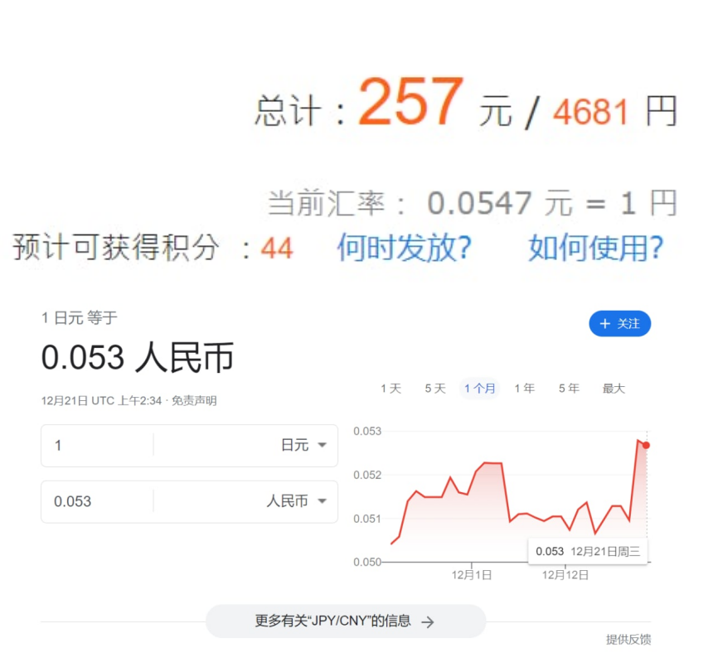Click the red data point on chart
The height and width of the screenshot is (667, 708).
pos(646,445)
